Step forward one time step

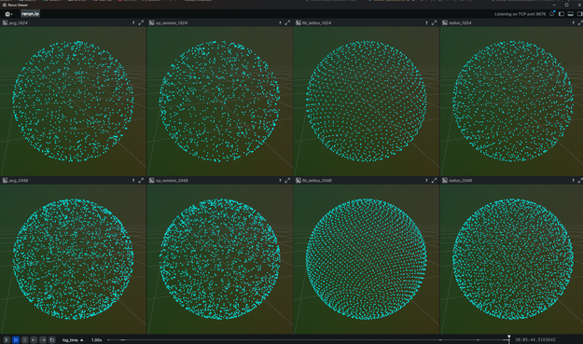click(x=43, y=340)
